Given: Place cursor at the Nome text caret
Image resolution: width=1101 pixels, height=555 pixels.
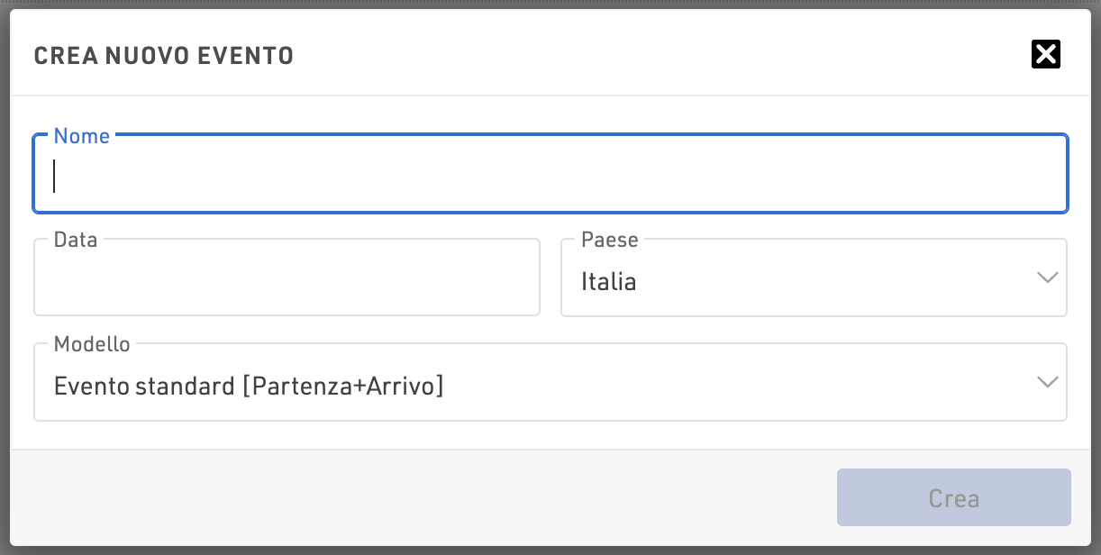Looking at the screenshot, I should pos(55,177).
